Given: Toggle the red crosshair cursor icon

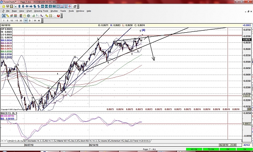Looking at the screenshot, I should (70, 6).
